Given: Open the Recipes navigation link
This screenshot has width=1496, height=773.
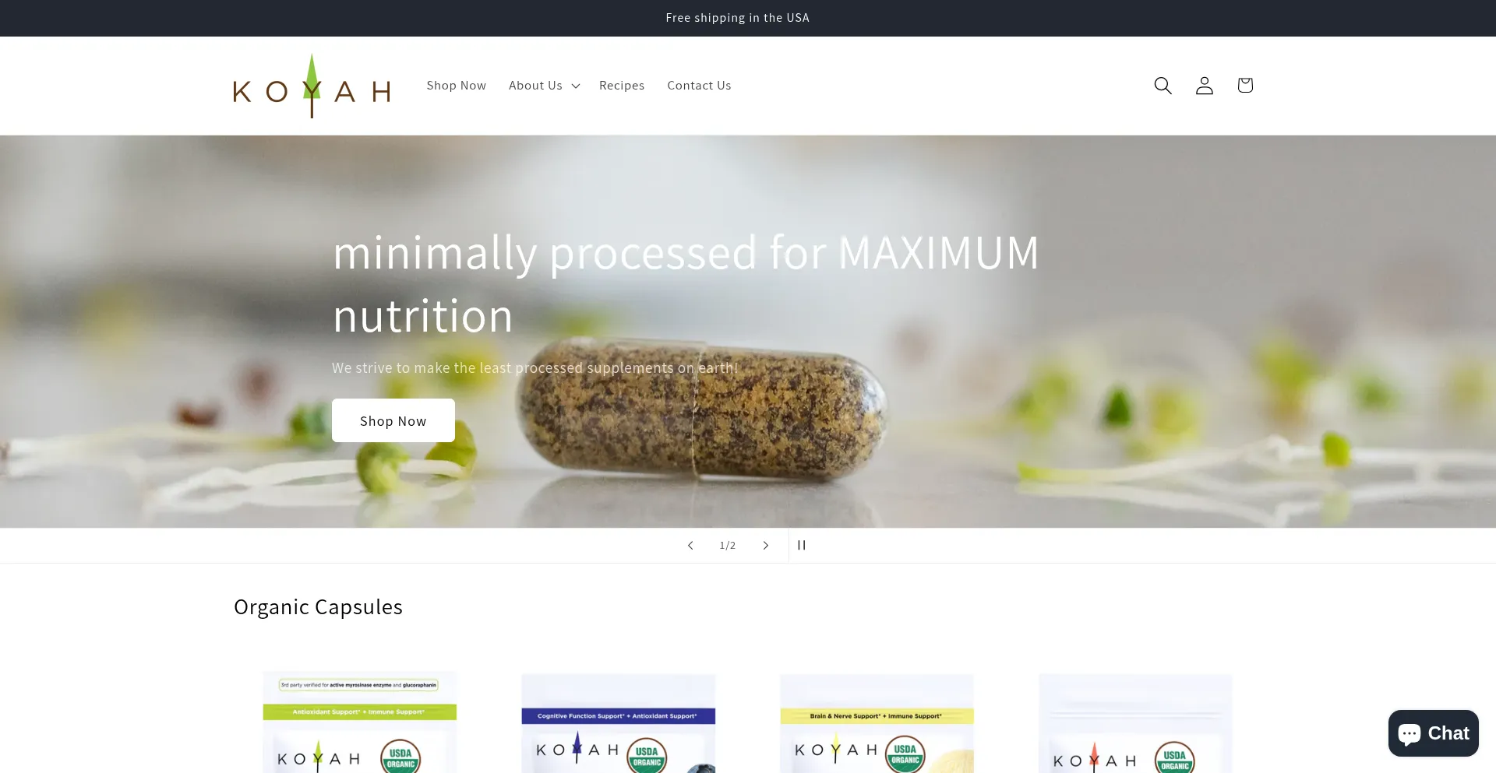Looking at the screenshot, I should [x=621, y=86].
